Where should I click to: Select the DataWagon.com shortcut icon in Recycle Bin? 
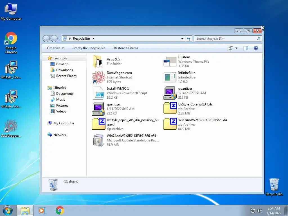click(99, 77)
